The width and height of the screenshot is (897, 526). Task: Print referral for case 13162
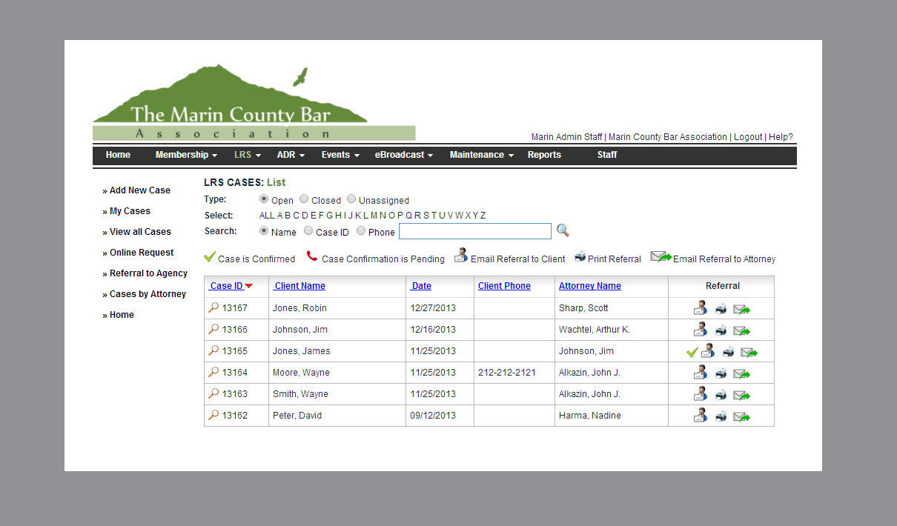[x=721, y=416]
